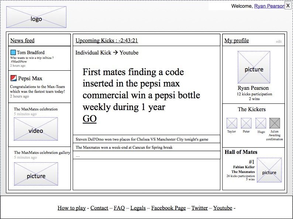Open the Ryan Pearson welcome link
Image resolution: width=293 pixels, height=219 pixels.
pyautogui.click(x=269, y=6)
